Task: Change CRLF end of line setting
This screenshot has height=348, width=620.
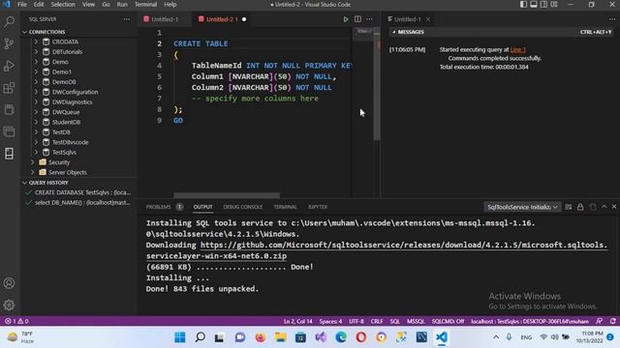Action: coord(377,321)
